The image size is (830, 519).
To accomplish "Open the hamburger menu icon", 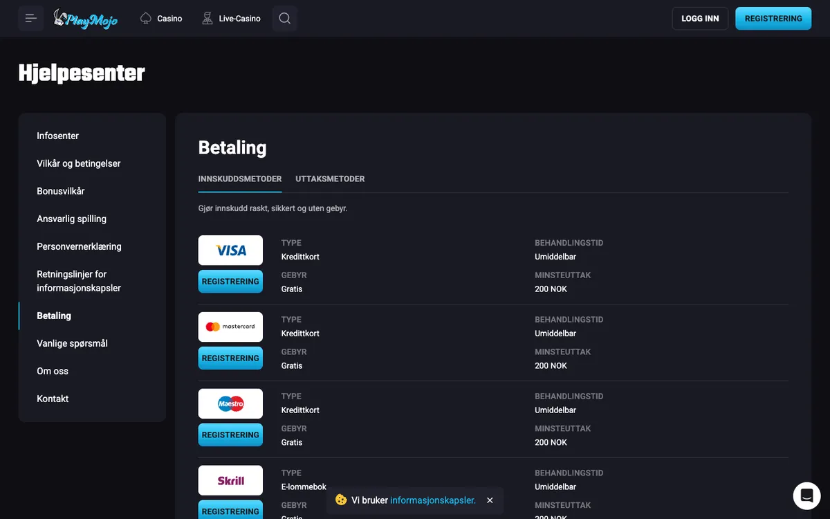I will 31,18.
